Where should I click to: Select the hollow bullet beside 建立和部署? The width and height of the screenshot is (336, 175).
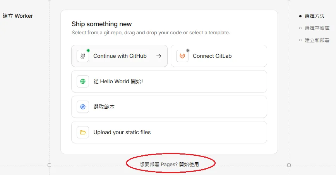coord(300,40)
